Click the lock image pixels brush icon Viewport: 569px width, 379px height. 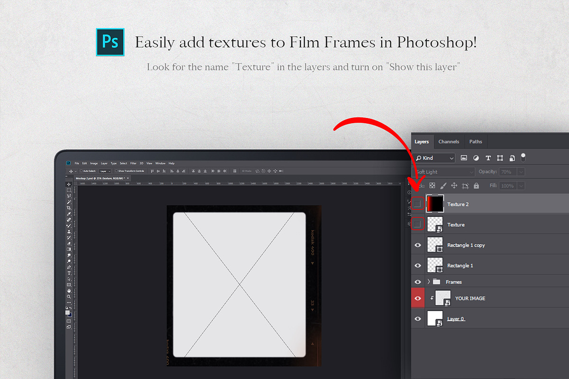443,186
